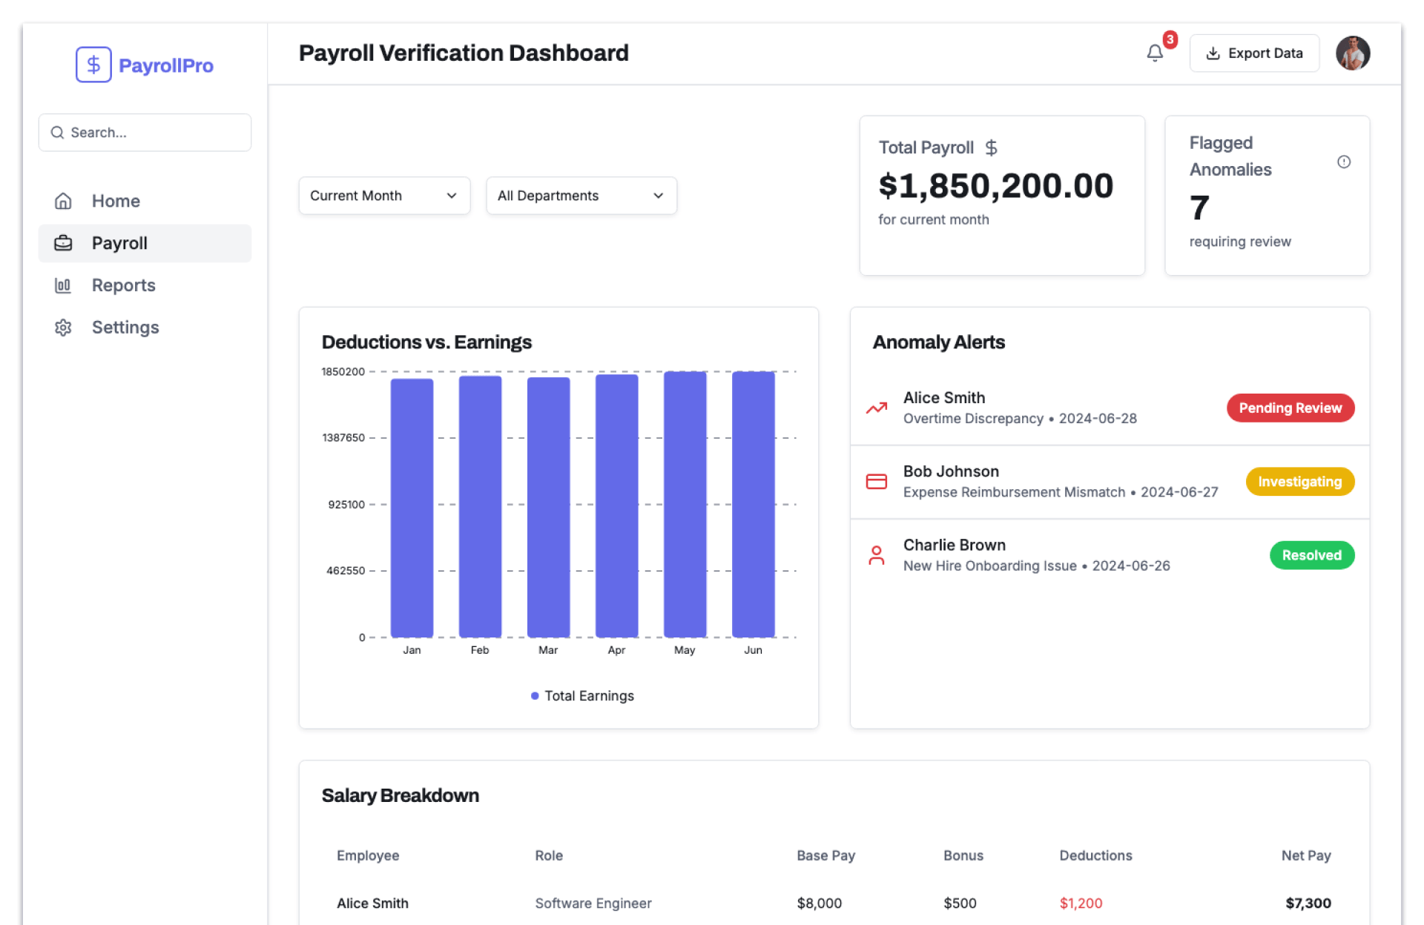Click the Pending Review status badge
1424x925 pixels.
tap(1290, 408)
